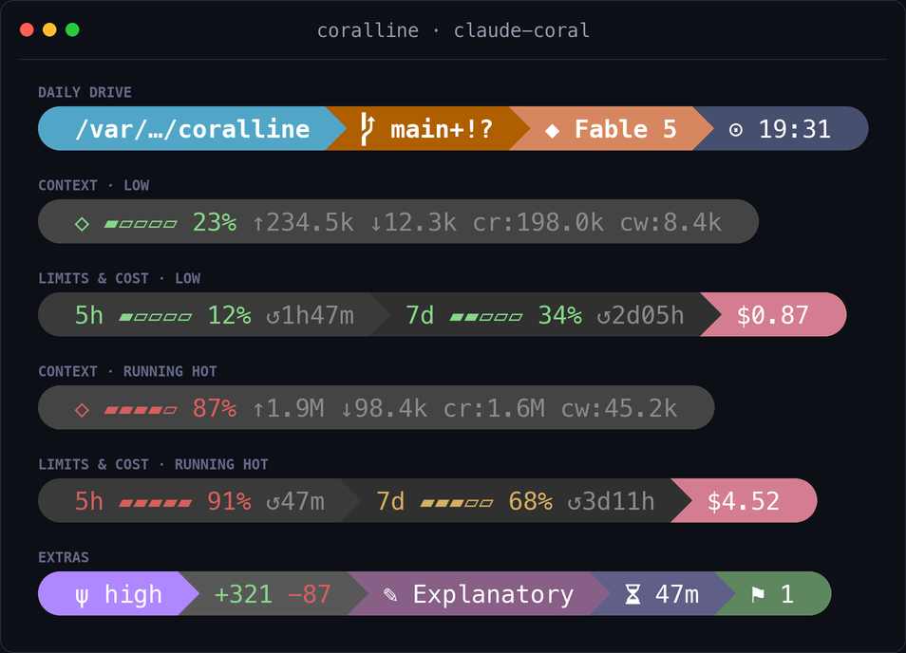Click the yellow 7d label in running hot row

390,501
